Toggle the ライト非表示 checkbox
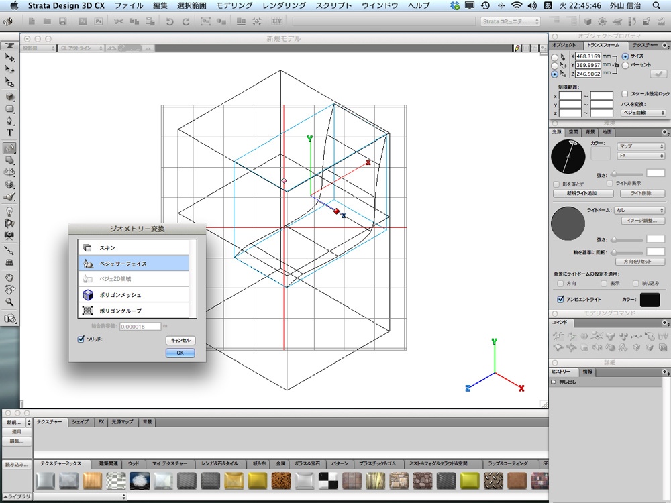 pyautogui.click(x=610, y=184)
